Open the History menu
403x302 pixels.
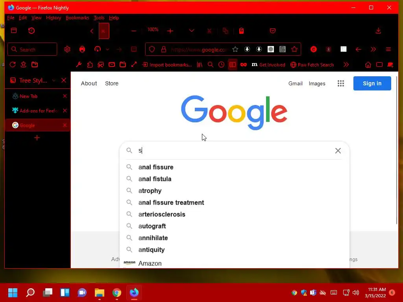pyautogui.click(x=54, y=18)
